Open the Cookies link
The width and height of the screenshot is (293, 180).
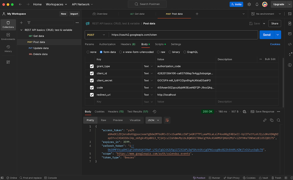[x=275, y=44]
